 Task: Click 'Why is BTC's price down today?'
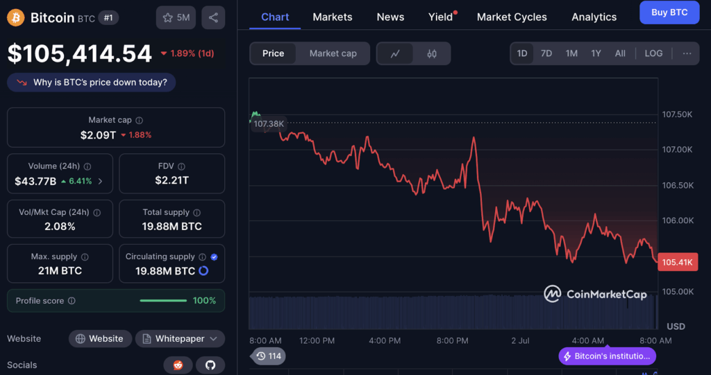tap(92, 82)
